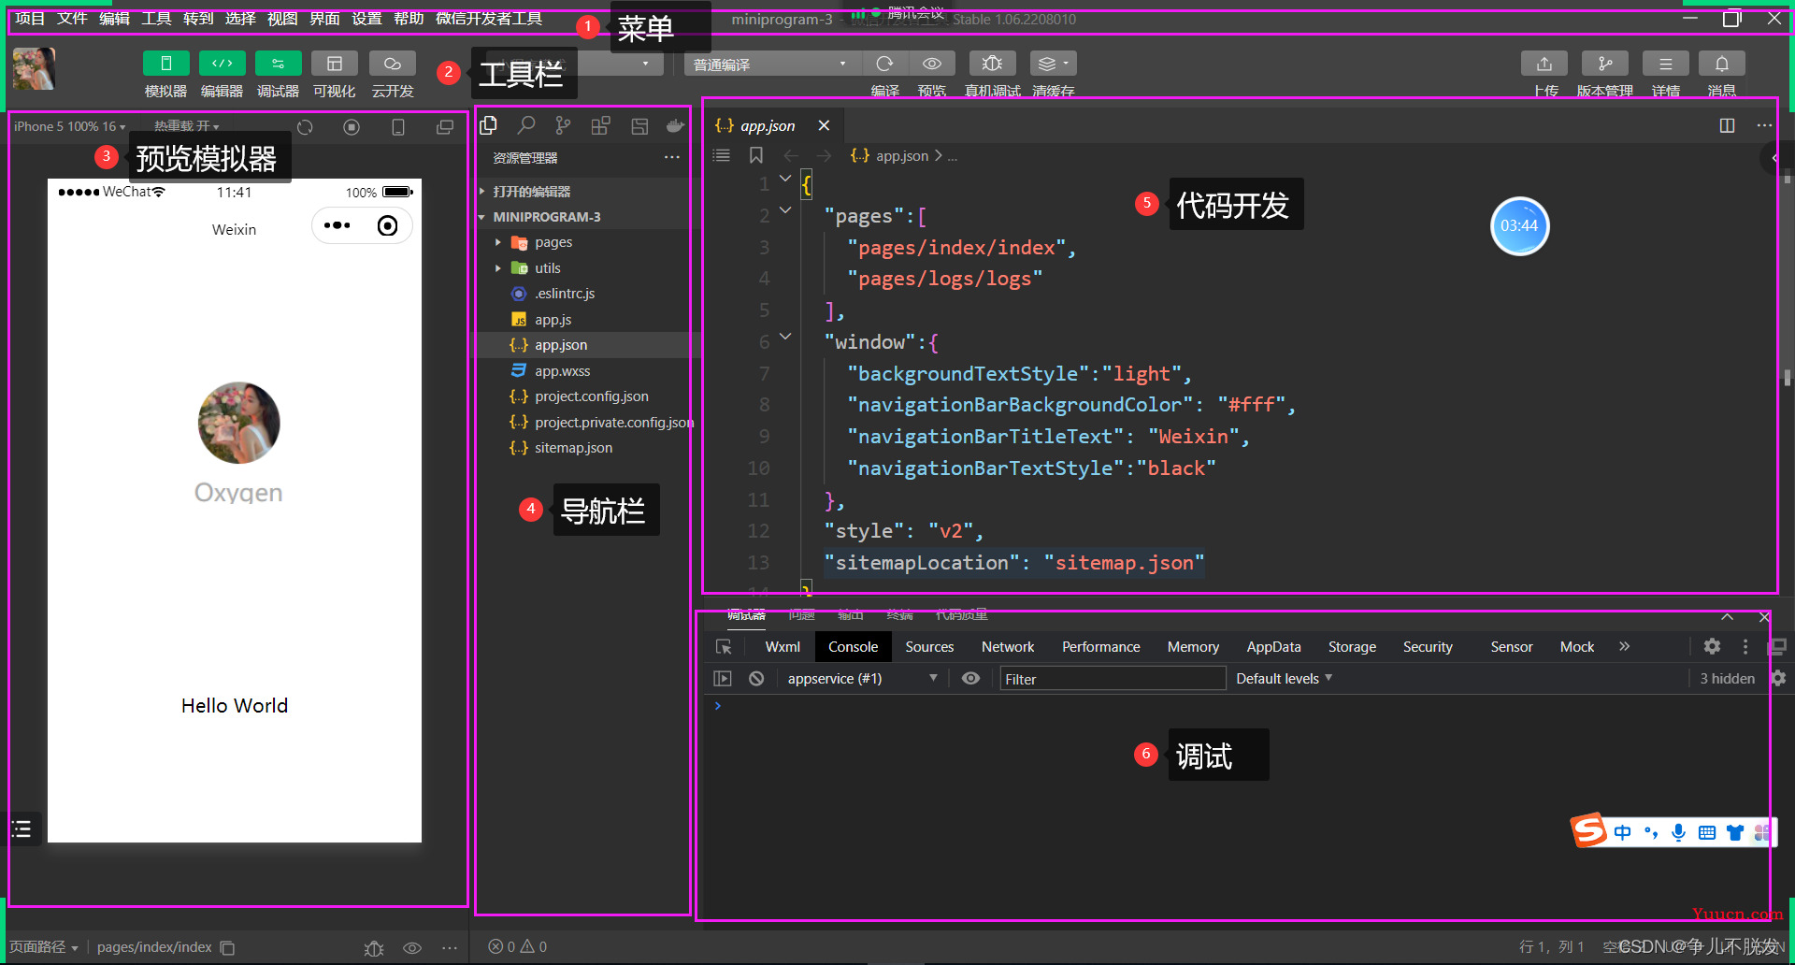Image resolution: width=1795 pixels, height=965 pixels.
Task: Open the appservice (#1) context dropdown
Action: [x=862, y=679]
